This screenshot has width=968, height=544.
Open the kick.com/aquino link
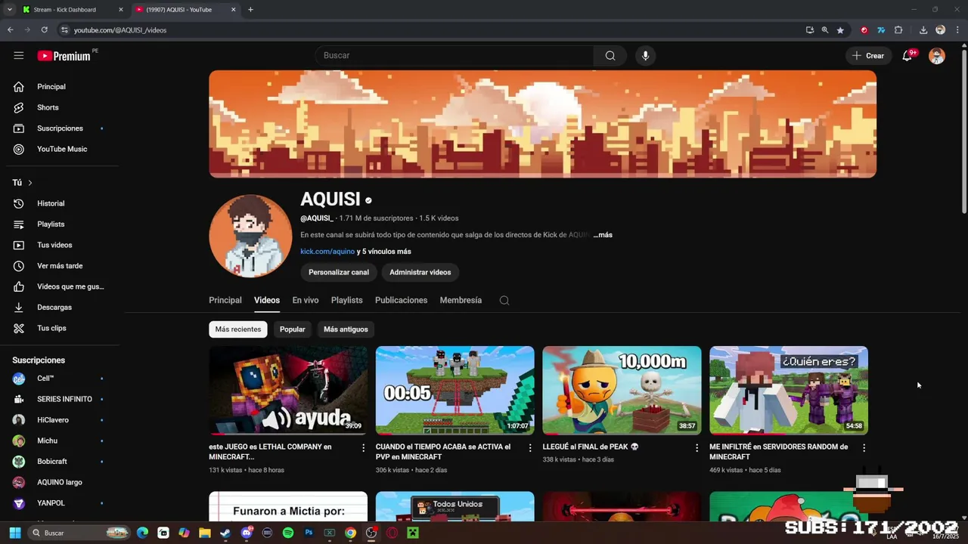(x=327, y=252)
